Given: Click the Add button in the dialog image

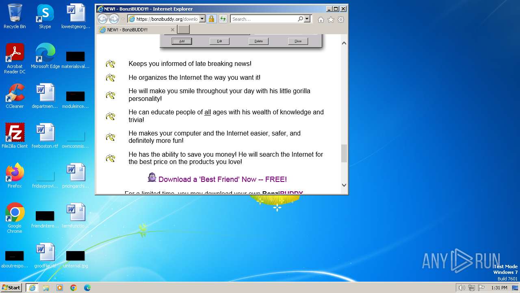Looking at the screenshot, I should click(182, 41).
